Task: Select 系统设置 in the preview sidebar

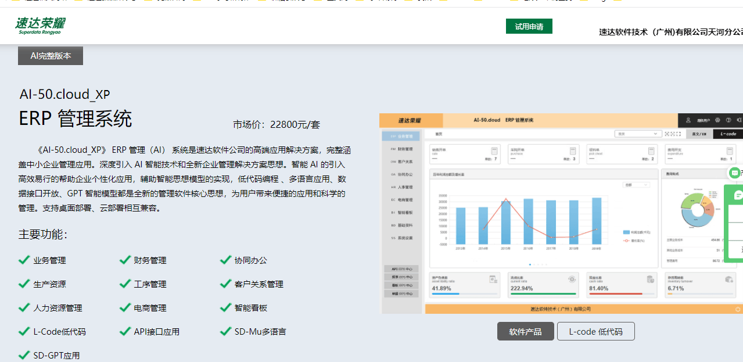Action: pos(401,238)
